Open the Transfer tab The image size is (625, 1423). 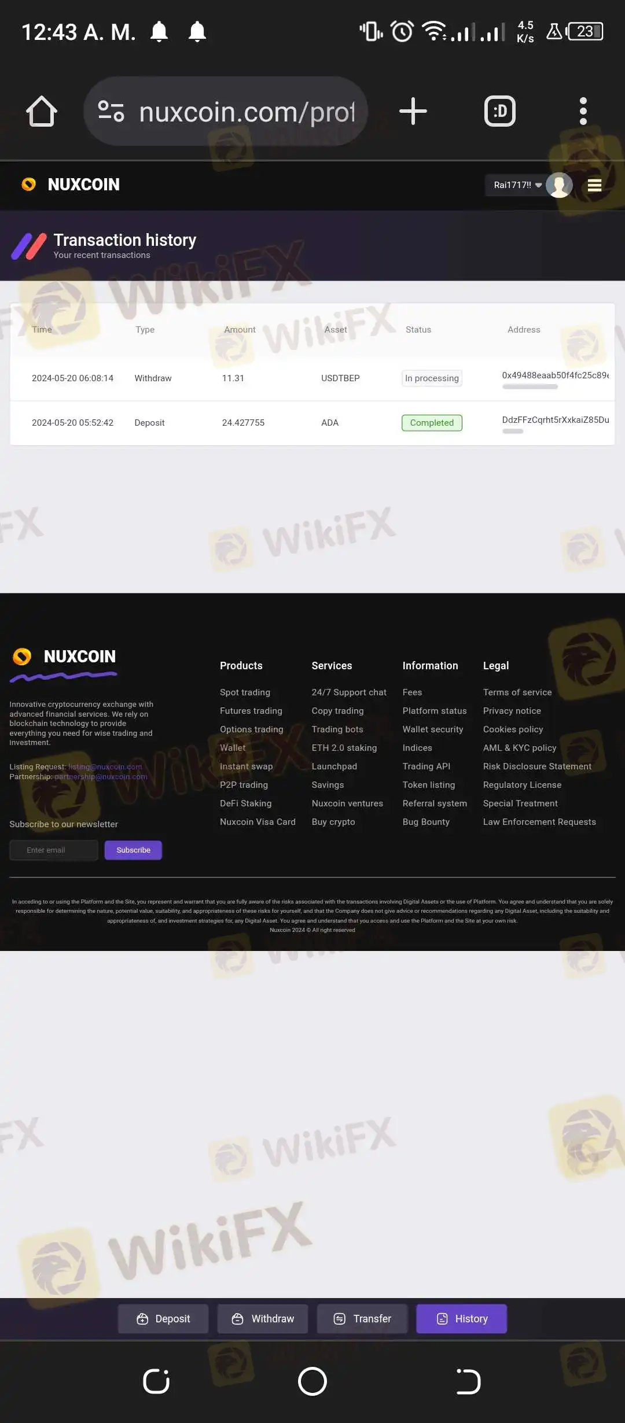(x=362, y=1318)
